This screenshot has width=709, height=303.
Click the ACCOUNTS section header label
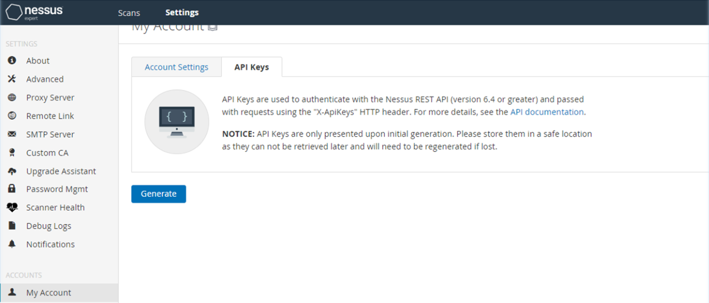click(23, 275)
